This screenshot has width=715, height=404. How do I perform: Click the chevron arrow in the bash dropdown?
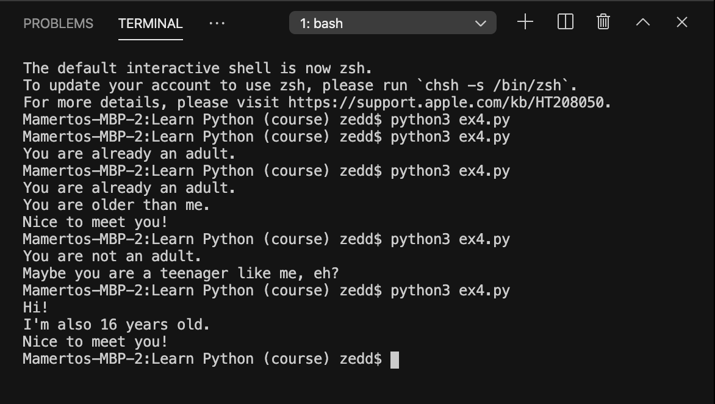481,24
